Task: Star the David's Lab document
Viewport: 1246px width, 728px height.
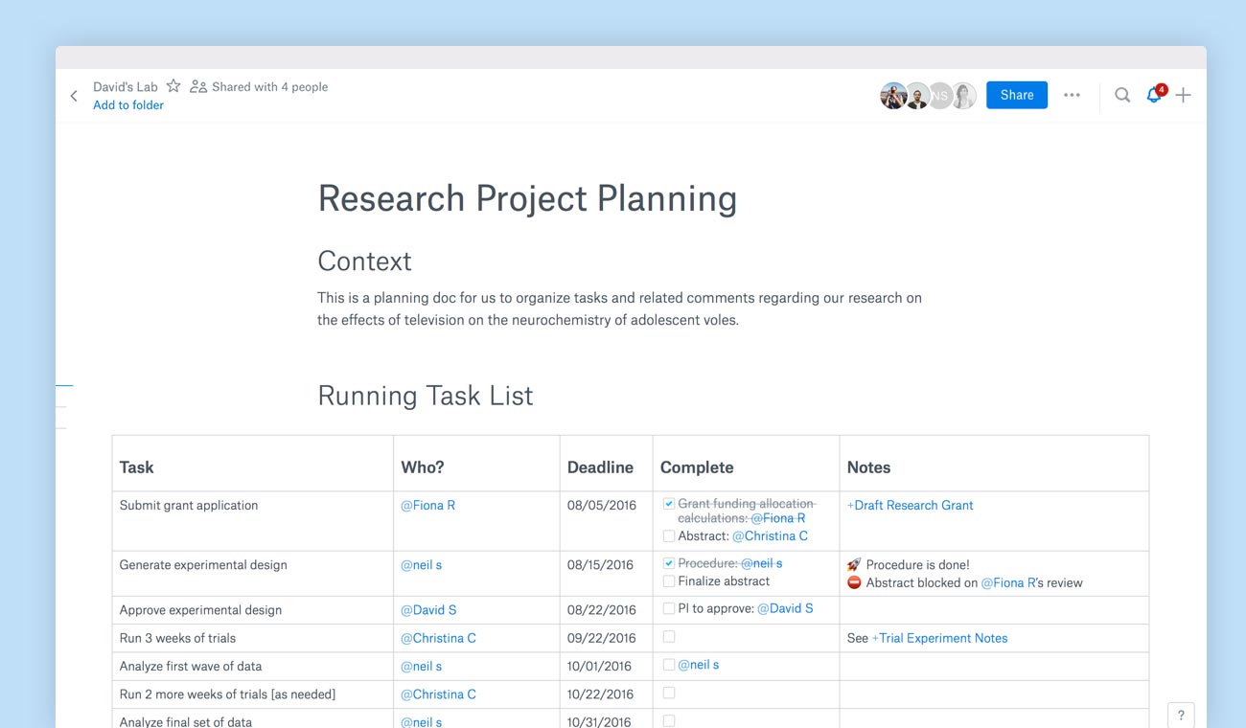Action: click(x=173, y=86)
